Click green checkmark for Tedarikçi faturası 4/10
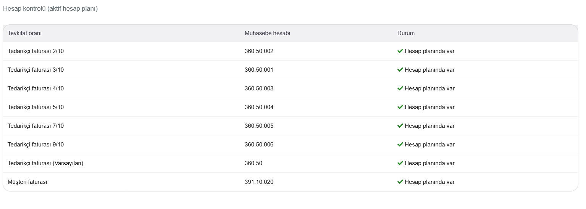The height and width of the screenshot is (209, 586). (x=400, y=88)
